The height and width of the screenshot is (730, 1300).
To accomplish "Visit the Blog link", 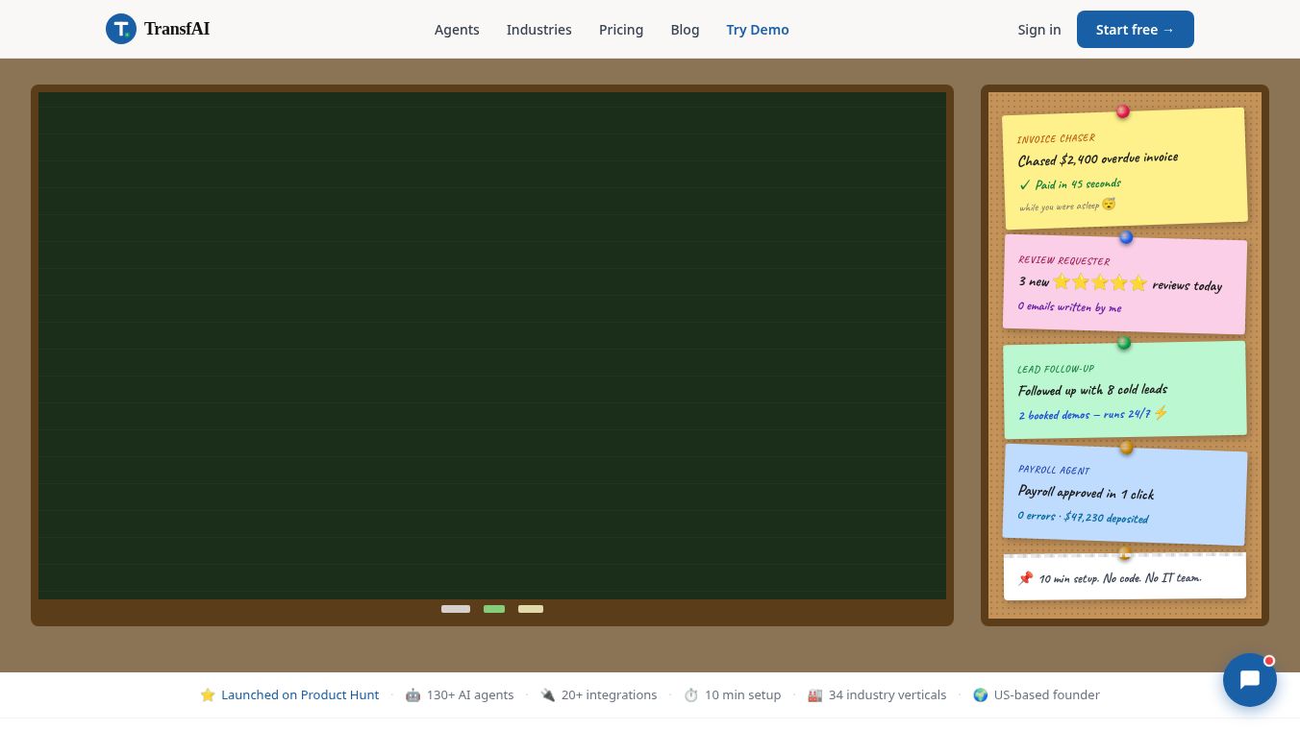I will [x=685, y=30].
